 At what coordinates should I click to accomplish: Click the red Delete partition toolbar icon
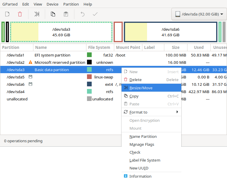20,14
